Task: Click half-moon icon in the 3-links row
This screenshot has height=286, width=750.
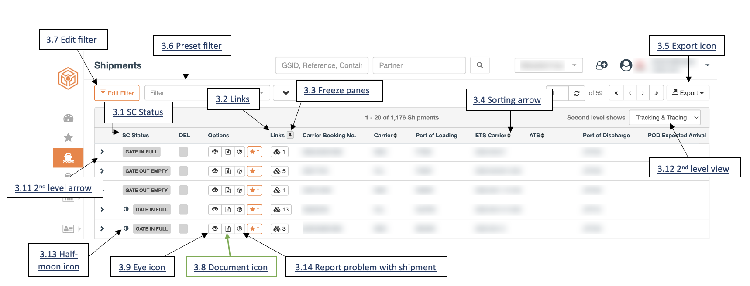Action: click(126, 228)
